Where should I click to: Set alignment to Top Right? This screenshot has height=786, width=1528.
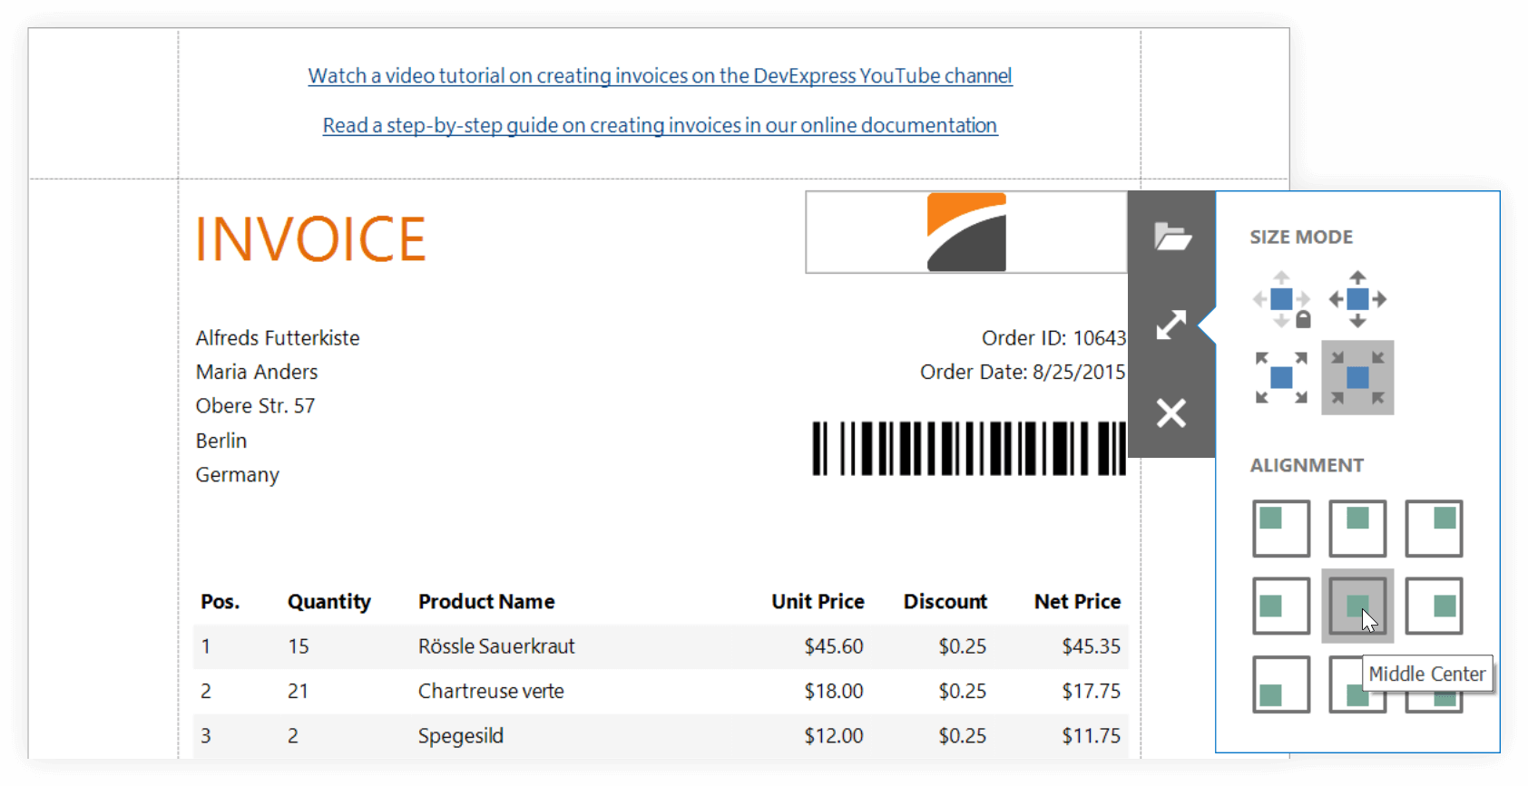[1434, 529]
